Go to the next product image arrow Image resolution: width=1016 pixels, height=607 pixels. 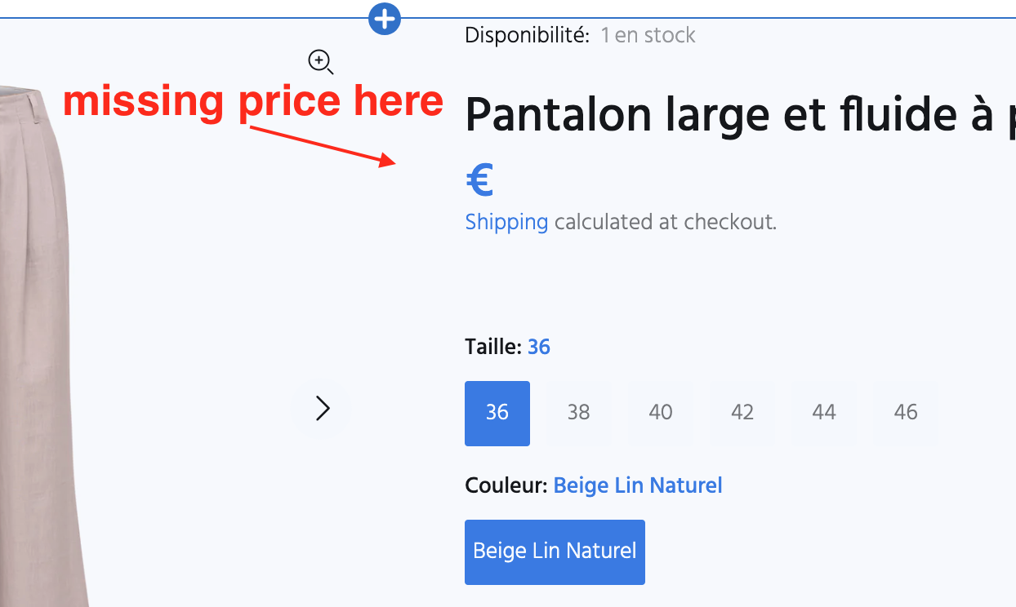323,408
